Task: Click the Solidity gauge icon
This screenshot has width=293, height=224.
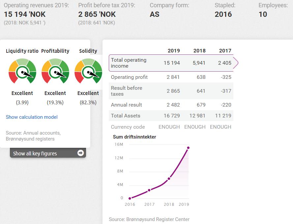Action: pos(87,71)
